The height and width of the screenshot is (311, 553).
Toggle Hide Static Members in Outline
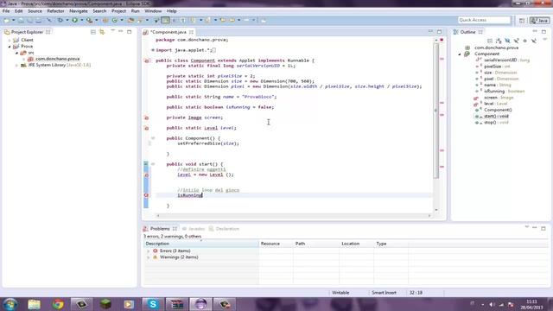(x=516, y=41)
